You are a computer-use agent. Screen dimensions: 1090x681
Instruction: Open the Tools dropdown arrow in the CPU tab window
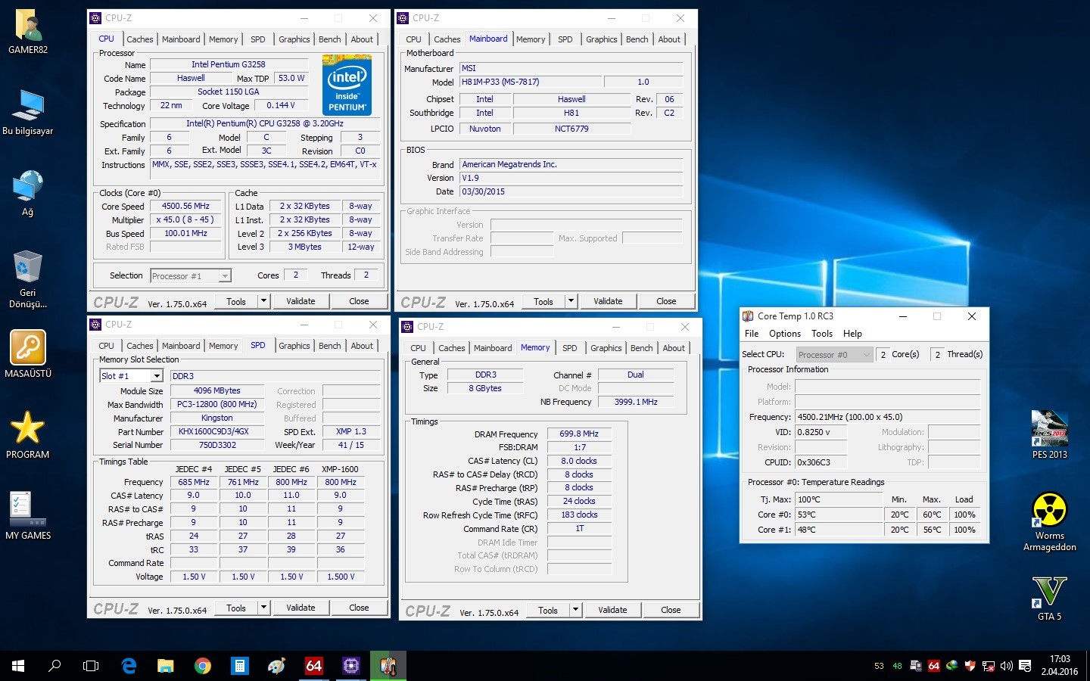263,301
